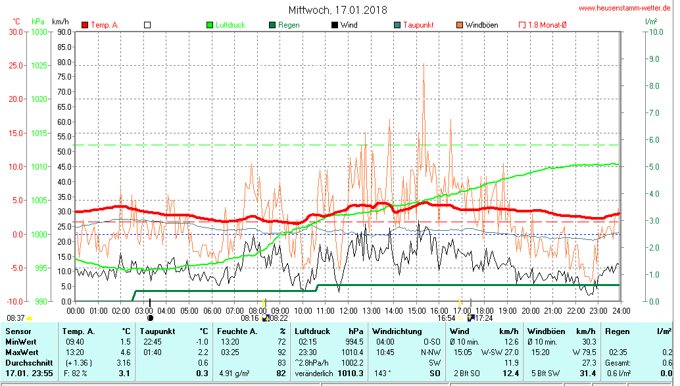Viewport: 680px width, 386px height.
Task: Click the black moon marker below 03:00
Action: (x=150, y=318)
